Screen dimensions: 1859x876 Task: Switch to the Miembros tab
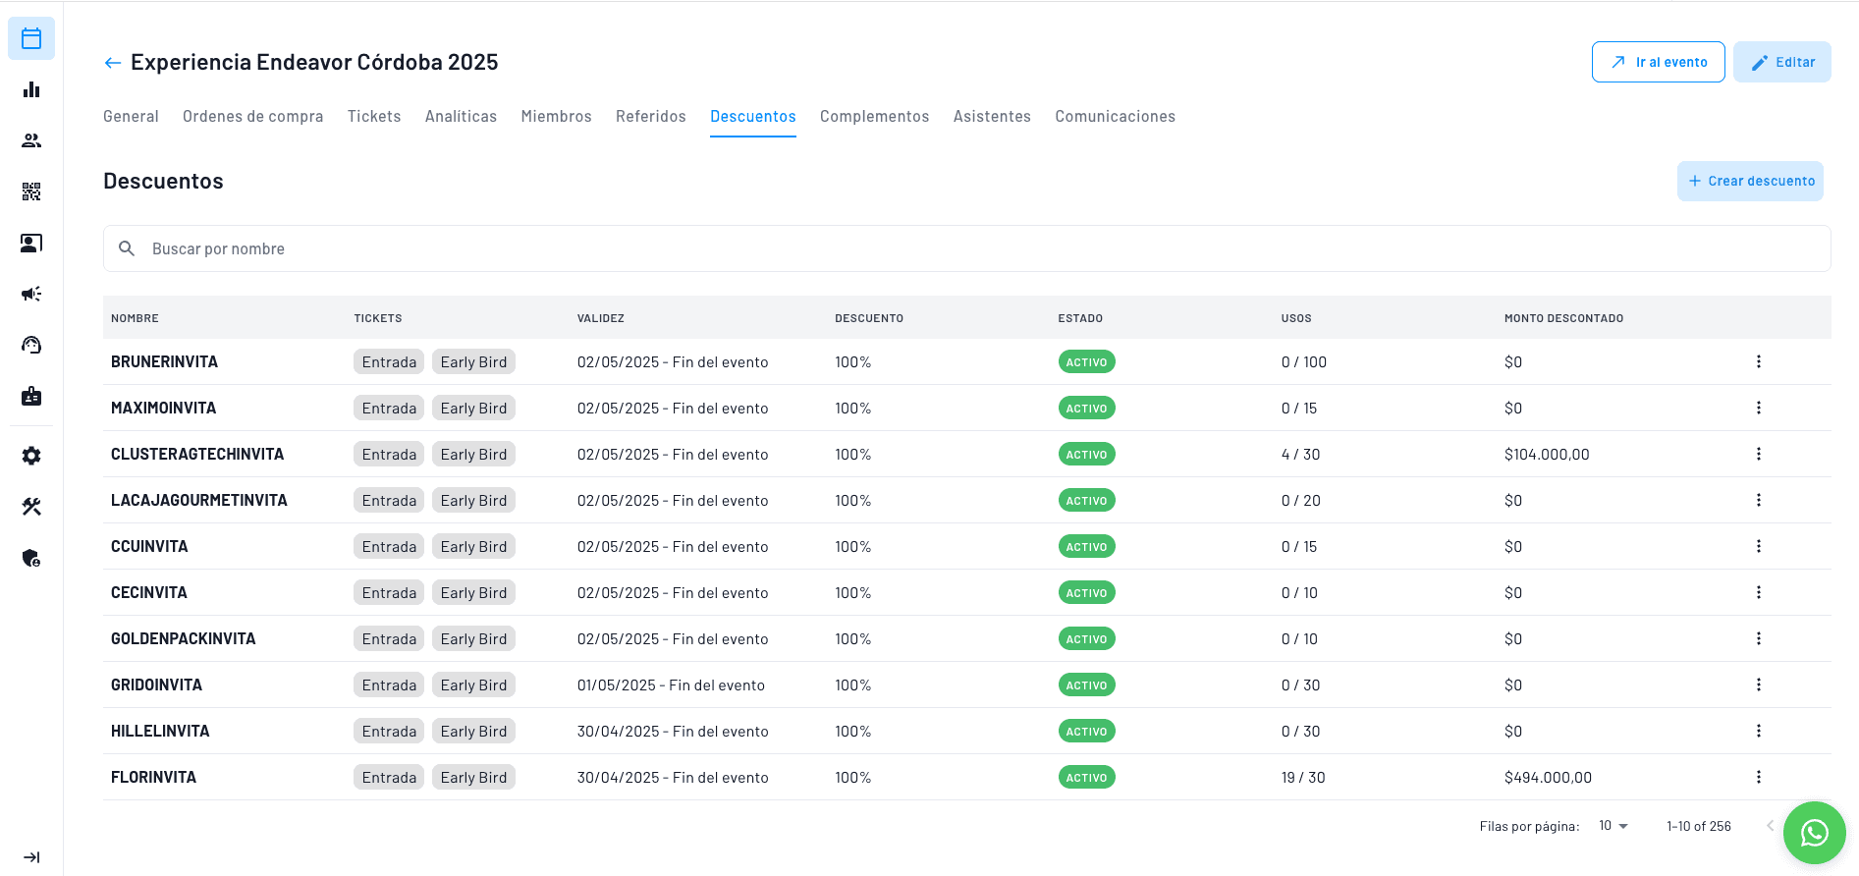point(557,116)
